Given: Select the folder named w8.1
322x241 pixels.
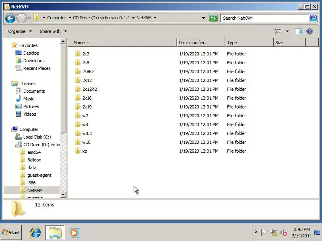Looking at the screenshot, I should [87, 133].
